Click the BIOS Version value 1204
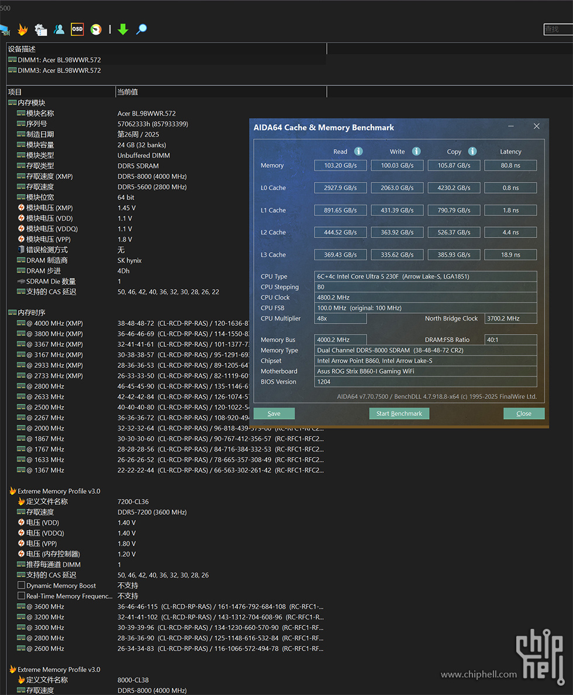Screen dimensions: 573x695 click(426, 381)
